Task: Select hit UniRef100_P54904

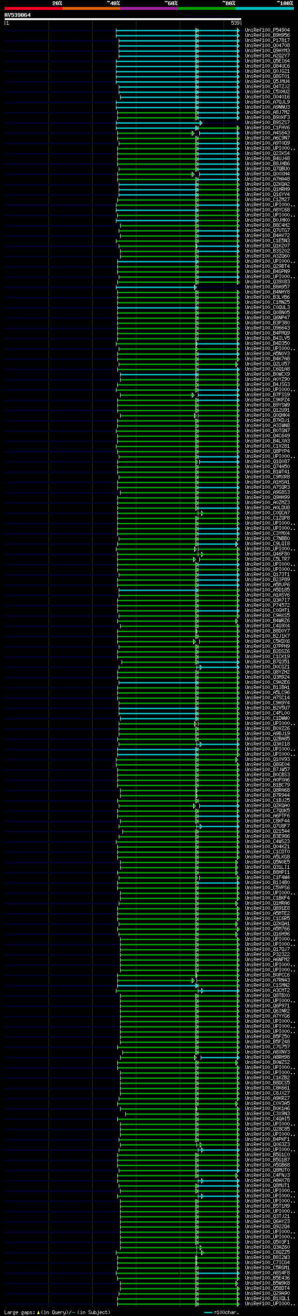Action: pos(267,30)
